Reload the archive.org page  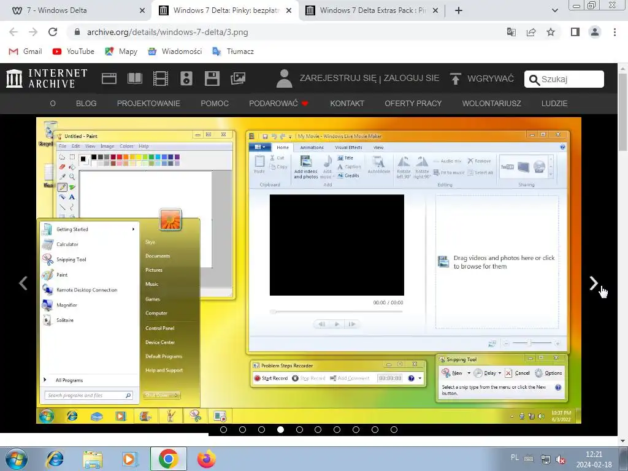click(x=53, y=32)
